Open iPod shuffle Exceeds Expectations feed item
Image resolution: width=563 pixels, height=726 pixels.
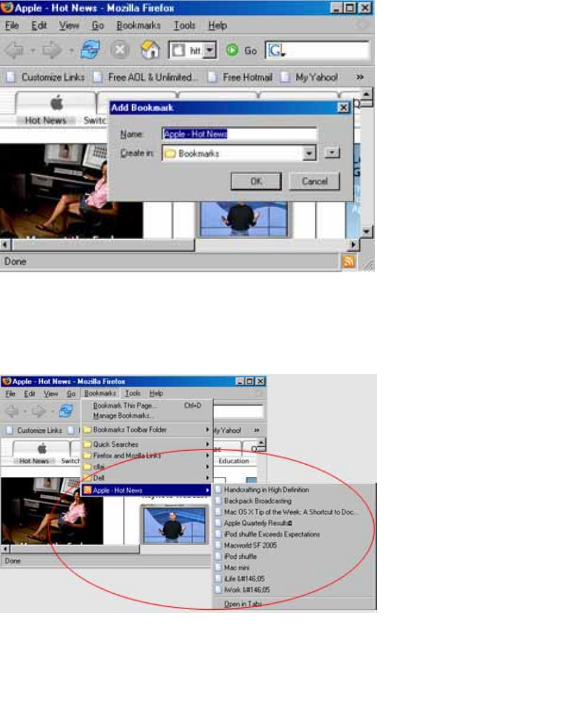pos(272,534)
